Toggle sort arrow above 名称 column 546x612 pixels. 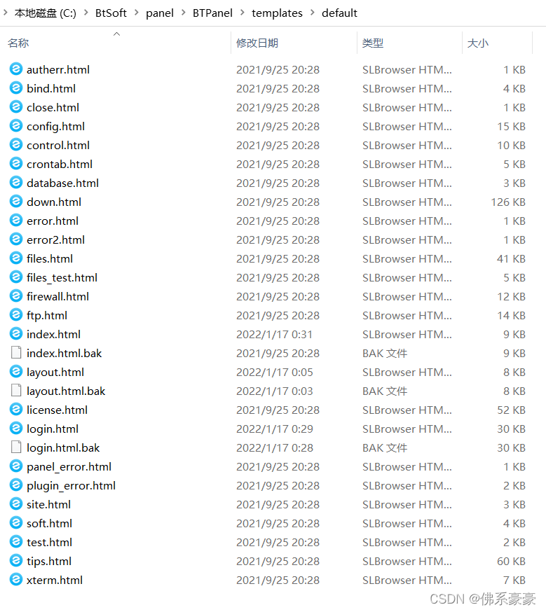click(x=116, y=34)
